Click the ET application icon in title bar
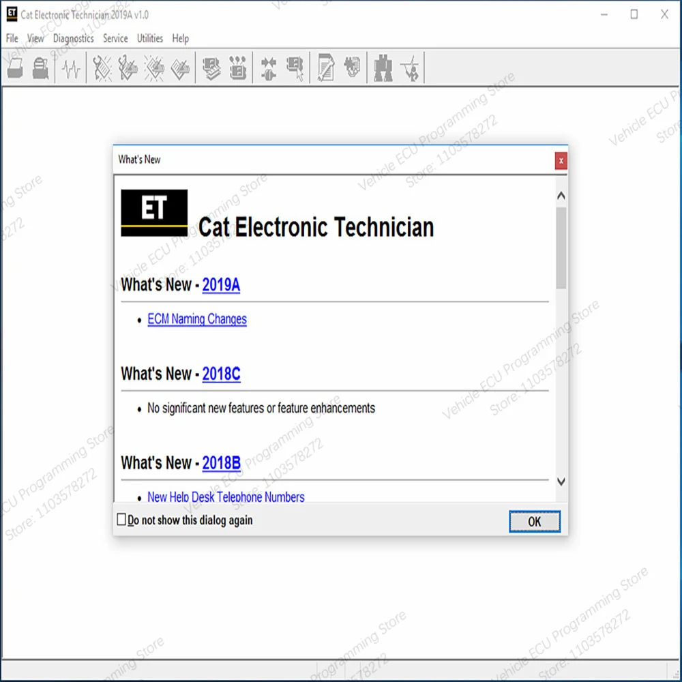The image size is (682, 682). pyautogui.click(x=12, y=14)
